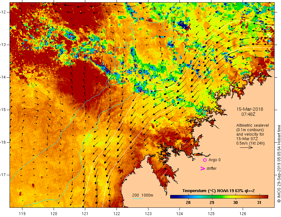Click the IMOS copyright timestamp text
281x217 pixels.
tap(279, 164)
